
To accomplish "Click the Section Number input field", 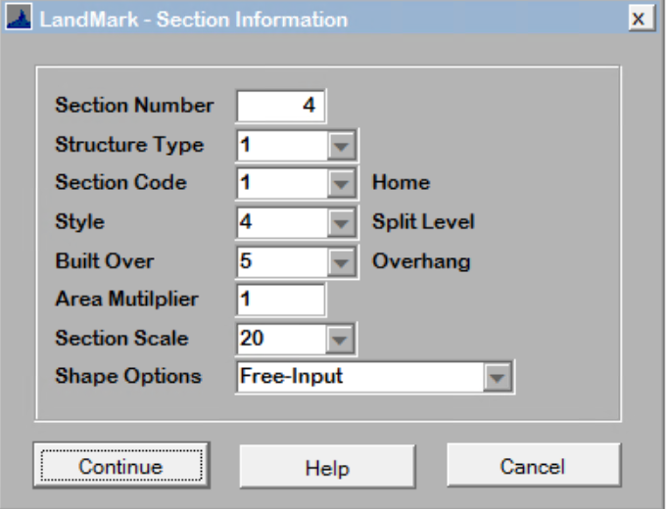I will coord(281,106).
